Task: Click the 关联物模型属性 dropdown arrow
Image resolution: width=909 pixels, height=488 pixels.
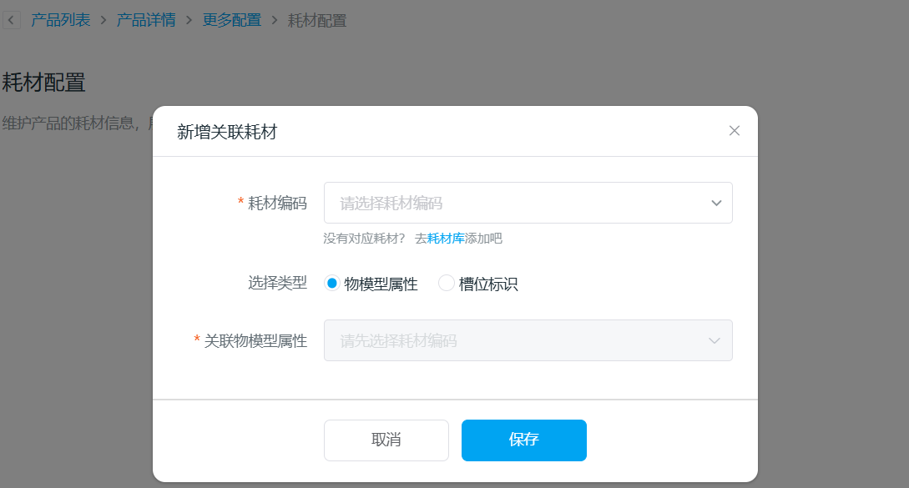Action: pos(715,340)
